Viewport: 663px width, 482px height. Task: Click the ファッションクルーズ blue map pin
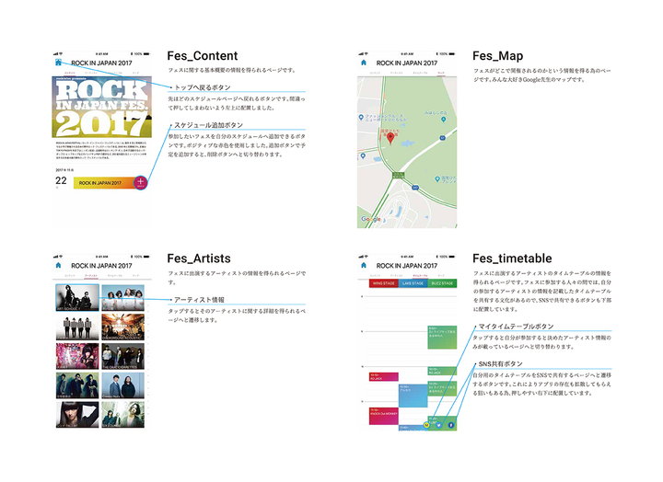[x=361, y=117]
